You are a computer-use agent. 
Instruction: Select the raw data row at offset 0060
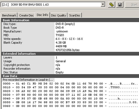(x=70, y=106)
